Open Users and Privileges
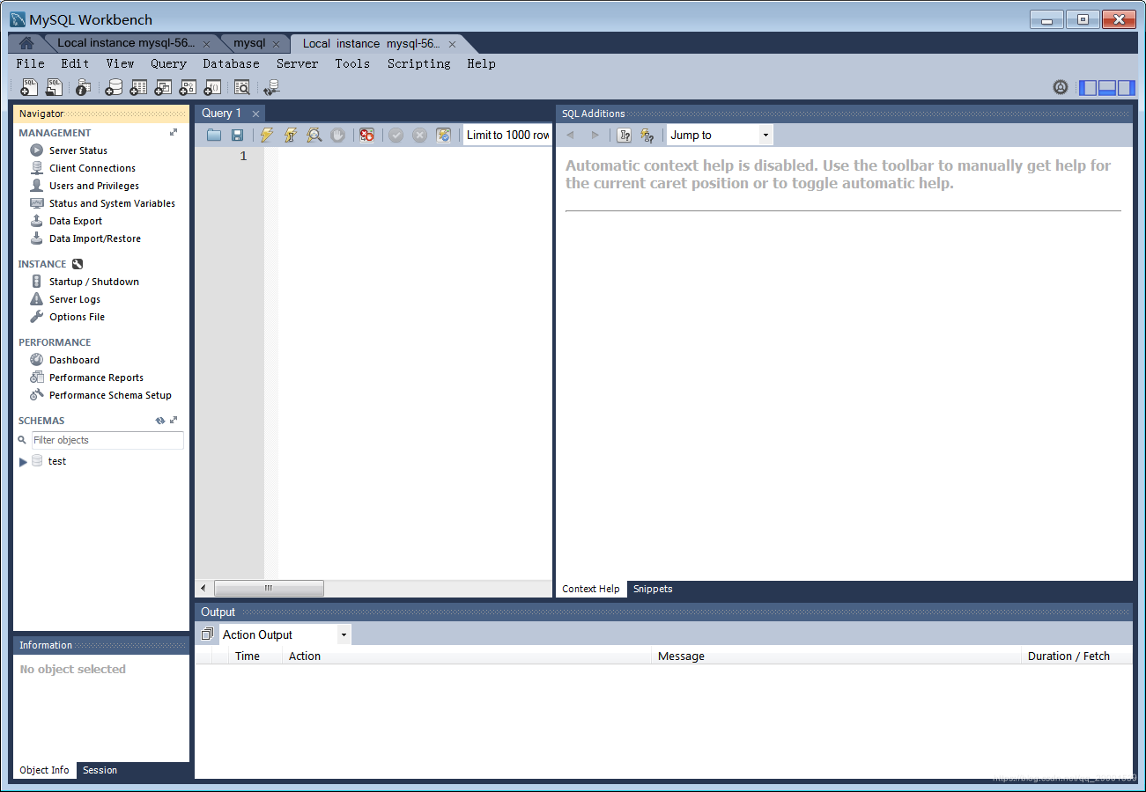The height and width of the screenshot is (792, 1146). tap(94, 186)
